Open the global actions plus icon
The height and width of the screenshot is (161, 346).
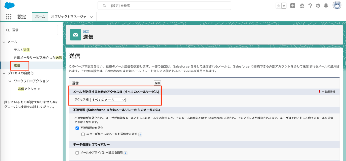(293, 6)
